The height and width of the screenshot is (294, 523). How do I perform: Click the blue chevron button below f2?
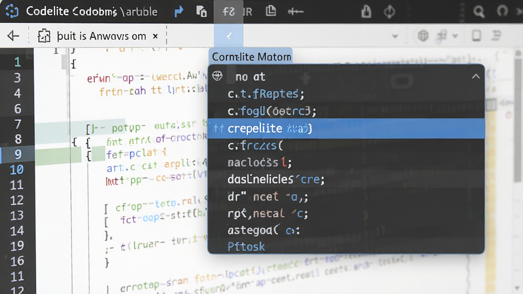(x=228, y=36)
